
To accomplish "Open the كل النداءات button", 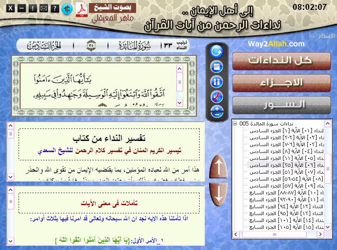I will coord(281,61).
